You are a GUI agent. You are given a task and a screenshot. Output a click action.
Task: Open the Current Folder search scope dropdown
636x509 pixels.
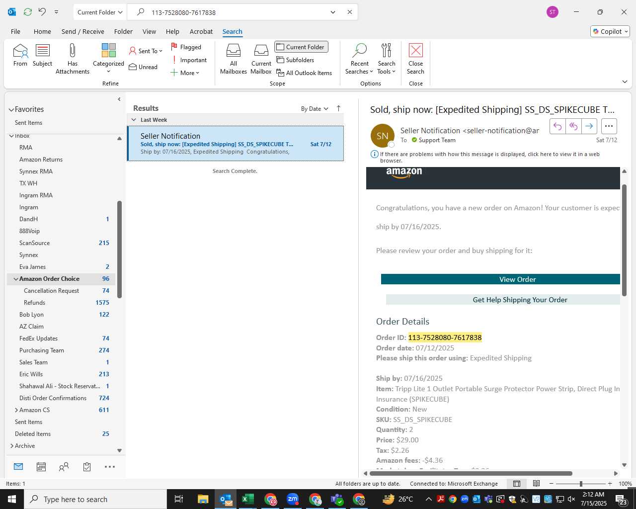coord(100,12)
